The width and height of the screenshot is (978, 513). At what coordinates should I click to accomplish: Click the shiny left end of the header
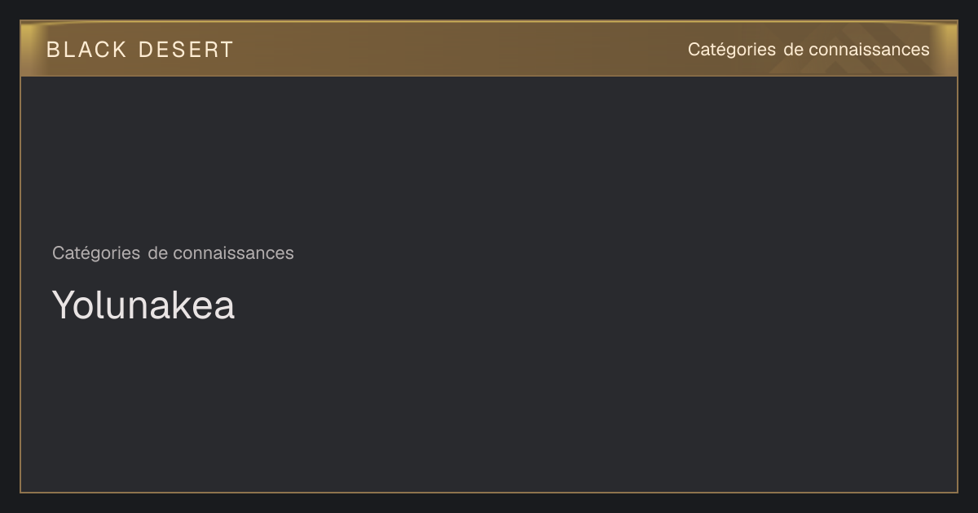[31, 49]
